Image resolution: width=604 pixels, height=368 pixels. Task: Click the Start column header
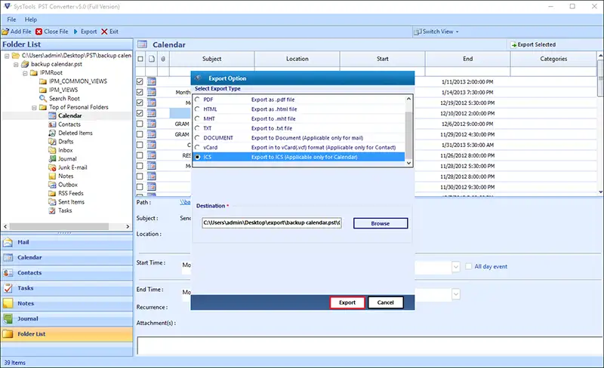[x=383, y=59]
